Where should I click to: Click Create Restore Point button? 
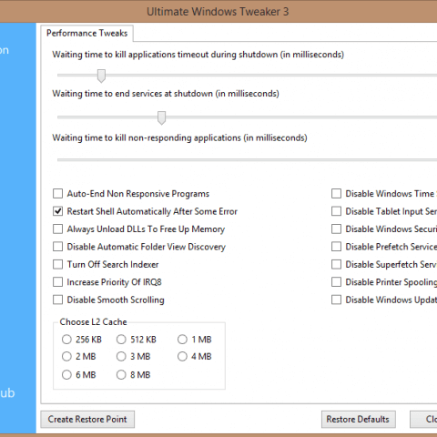click(87, 420)
